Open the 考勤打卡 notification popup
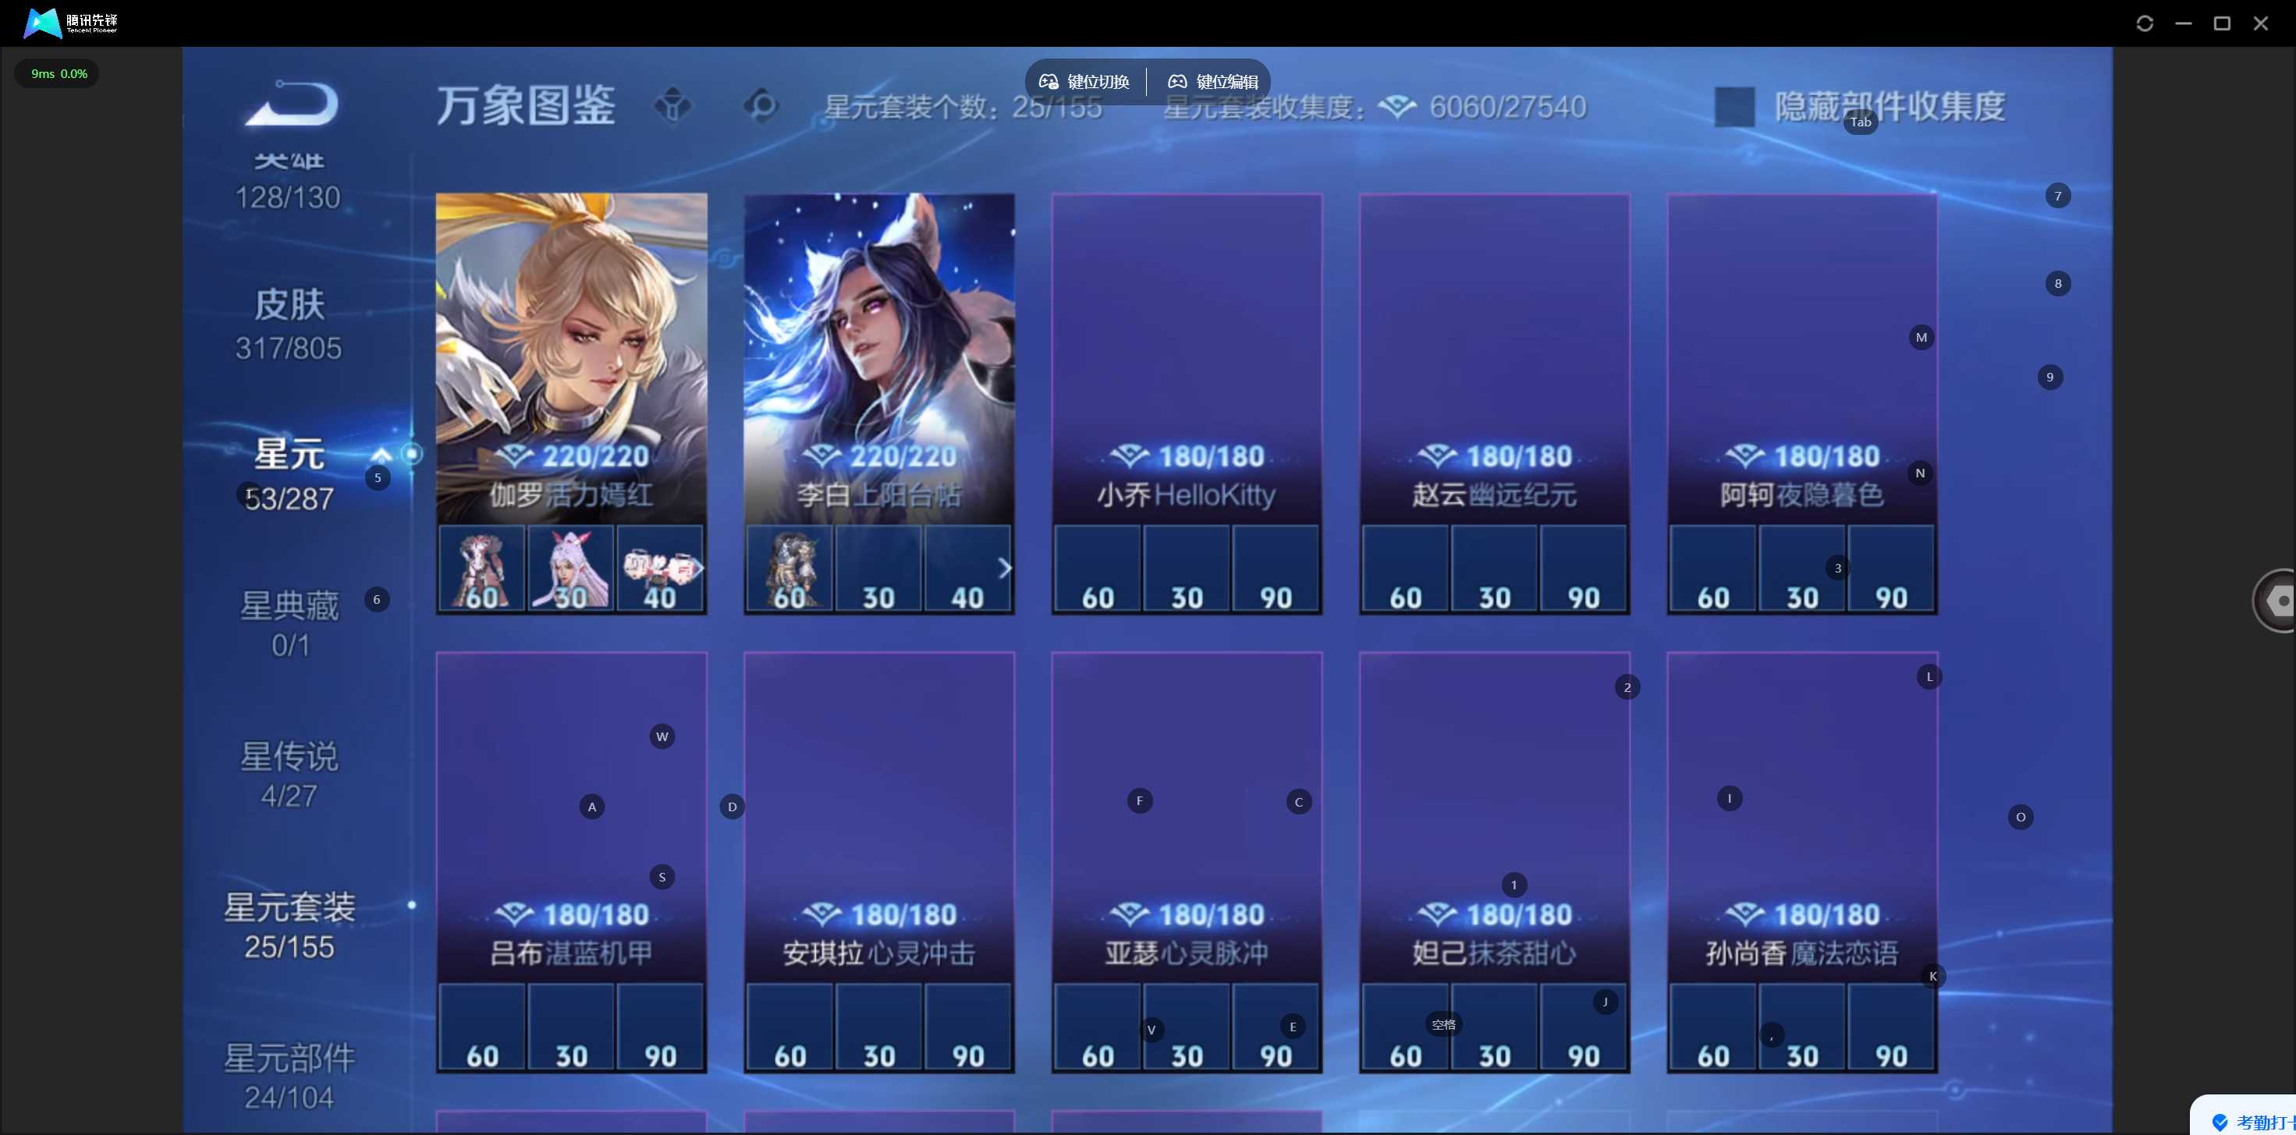The image size is (2296, 1135). pyautogui.click(x=2246, y=1118)
